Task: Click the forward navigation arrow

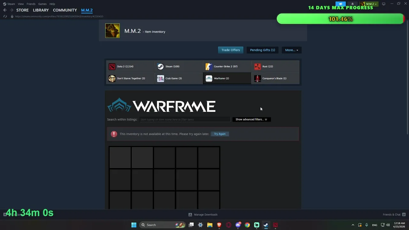Action: point(12,10)
